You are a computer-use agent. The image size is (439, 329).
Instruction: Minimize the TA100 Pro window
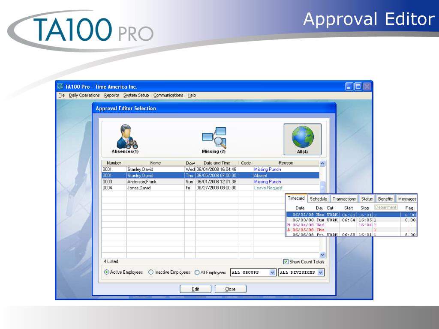click(x=349, y=87)
